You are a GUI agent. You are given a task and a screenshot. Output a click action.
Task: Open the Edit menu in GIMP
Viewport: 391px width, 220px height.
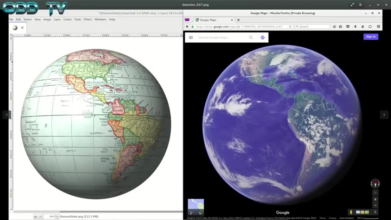(18, 19)
